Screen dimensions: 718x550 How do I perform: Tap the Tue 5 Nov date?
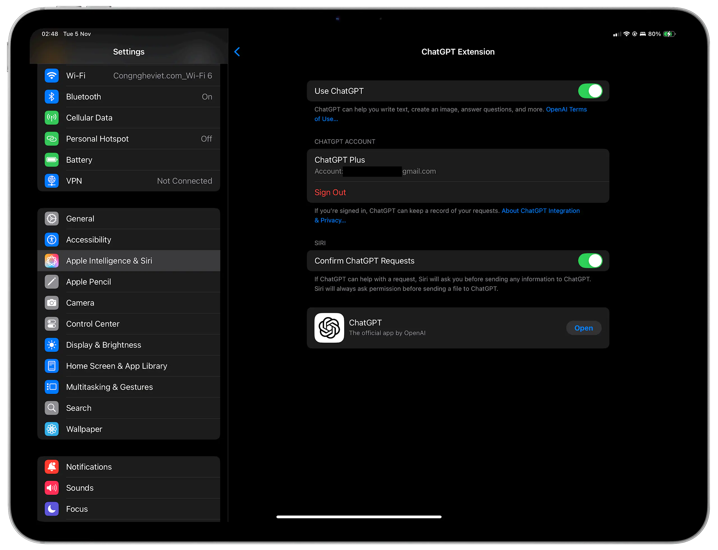(x=77, y=34)
